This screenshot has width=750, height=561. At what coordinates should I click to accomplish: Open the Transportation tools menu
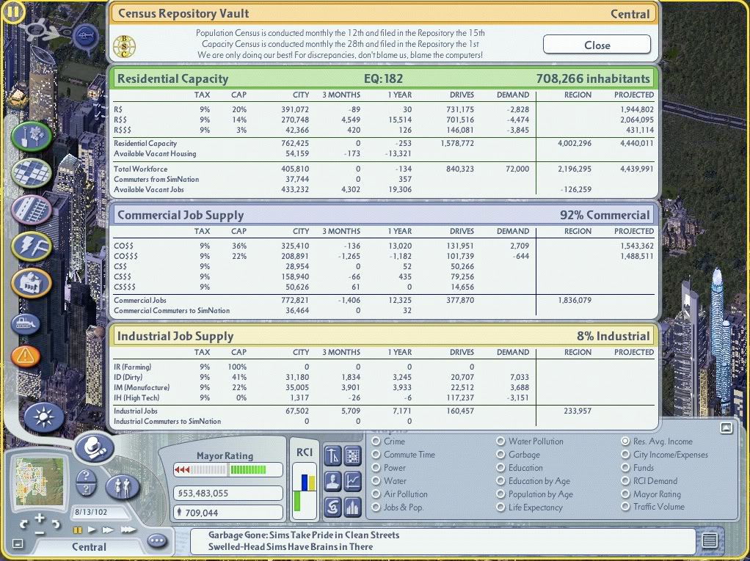click(32, 209)
